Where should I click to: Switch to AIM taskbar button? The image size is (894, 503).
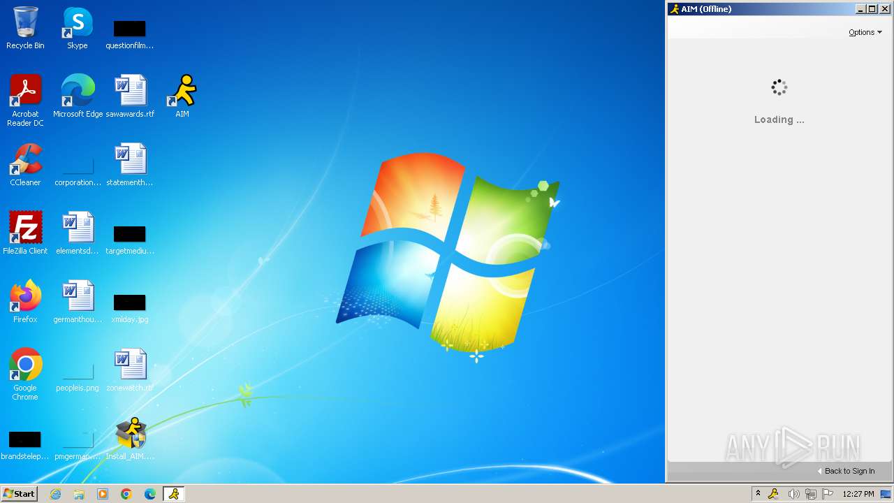[x=174, y=494]
